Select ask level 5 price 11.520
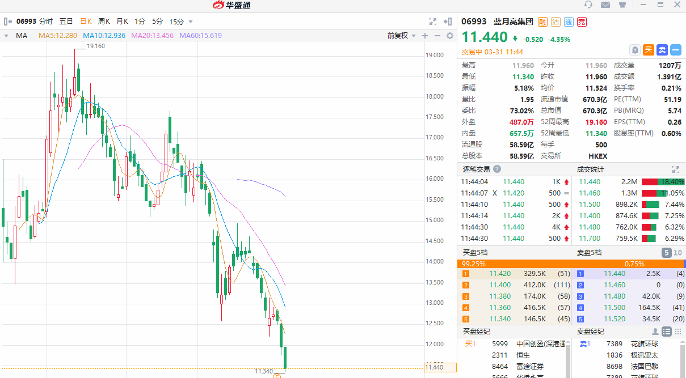686x378 pixels. (615, 319)
